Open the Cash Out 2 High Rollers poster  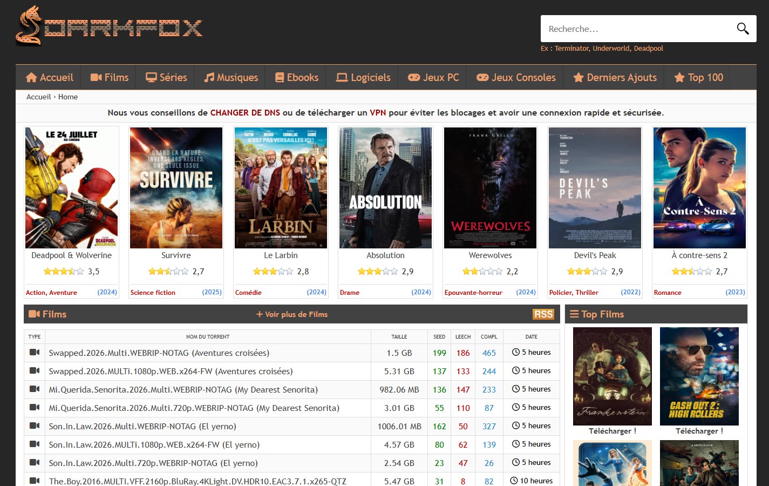pos(699,376)
